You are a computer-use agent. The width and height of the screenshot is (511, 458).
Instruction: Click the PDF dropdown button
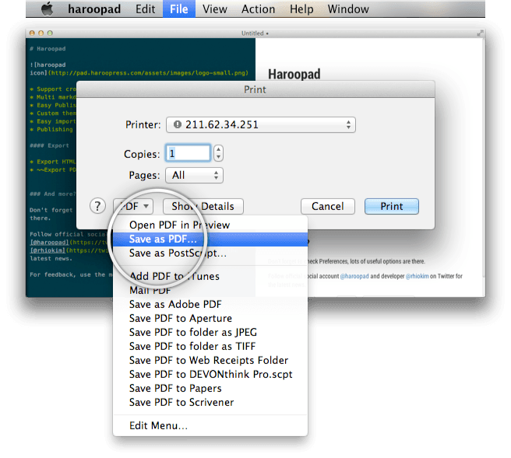coord(132,206)
